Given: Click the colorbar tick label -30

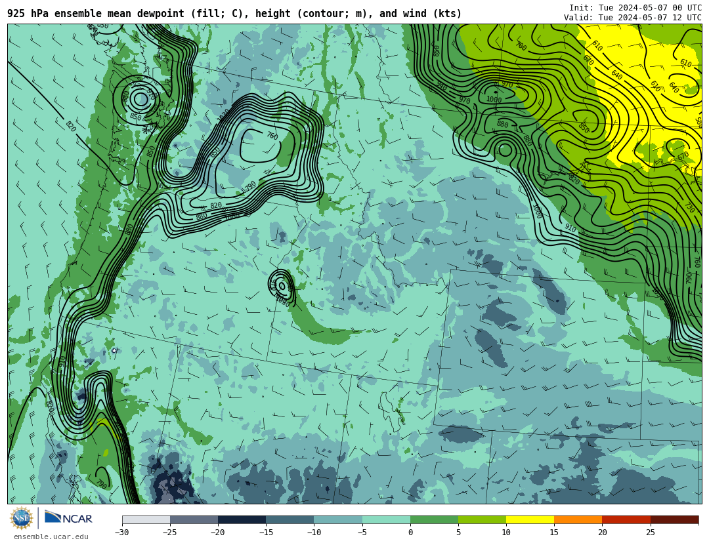Looking at the screenshot, I should 122,533.
